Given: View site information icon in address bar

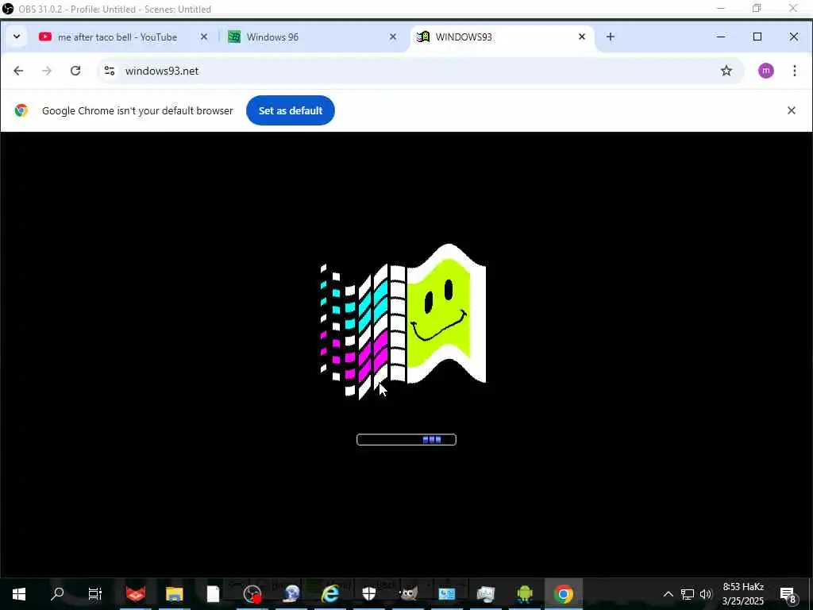Looking at the screenshot, I should point(110,71).
